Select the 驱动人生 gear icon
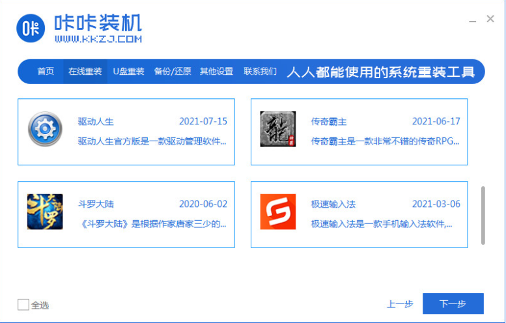The height and width of the screenshot is (323, 506). [x=45, y=129]
